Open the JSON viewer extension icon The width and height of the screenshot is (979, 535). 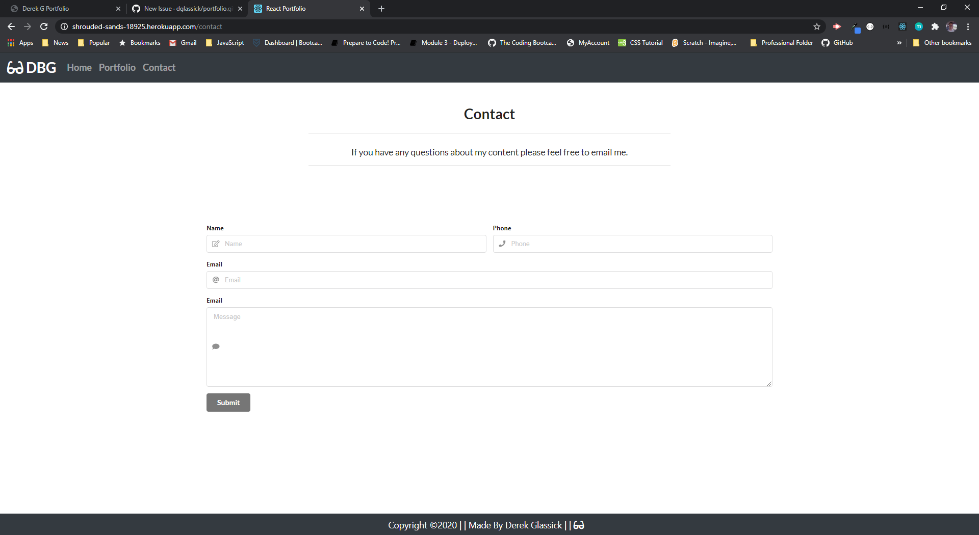click(x=886, y=26)
